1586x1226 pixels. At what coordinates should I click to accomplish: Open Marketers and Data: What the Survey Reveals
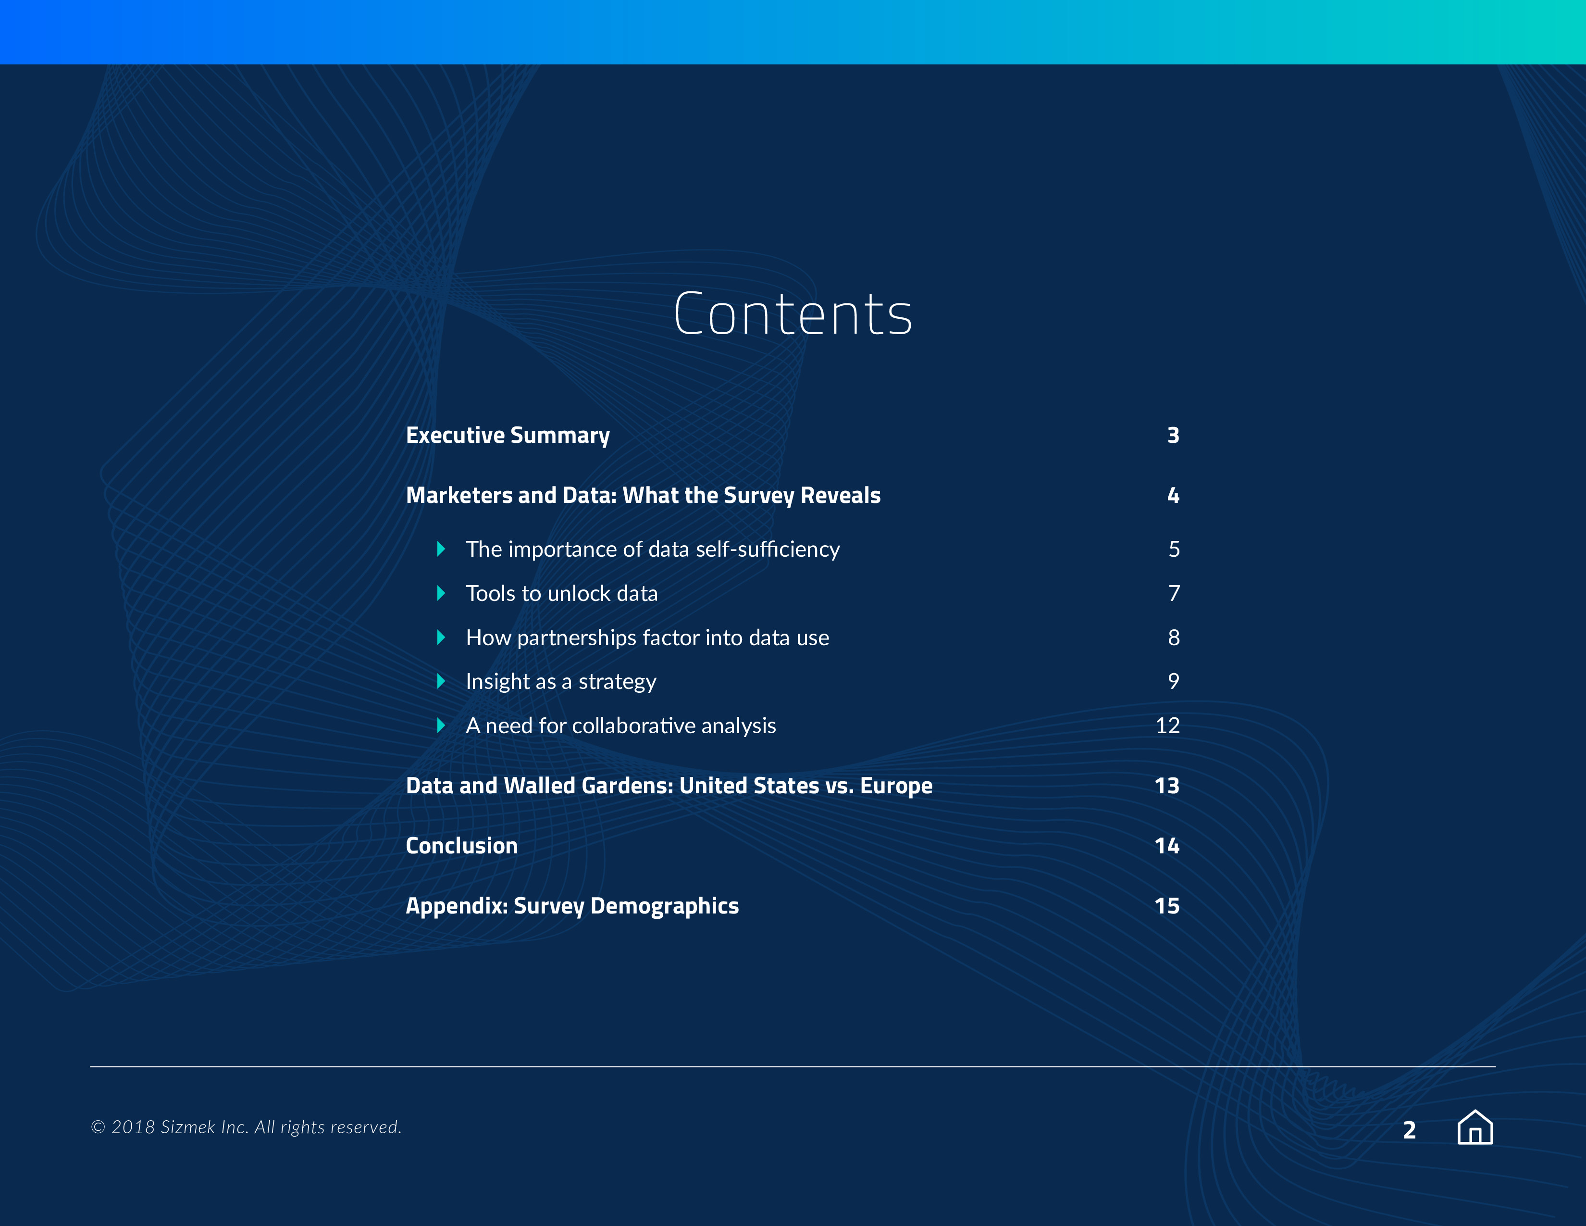tap(643, 495)
